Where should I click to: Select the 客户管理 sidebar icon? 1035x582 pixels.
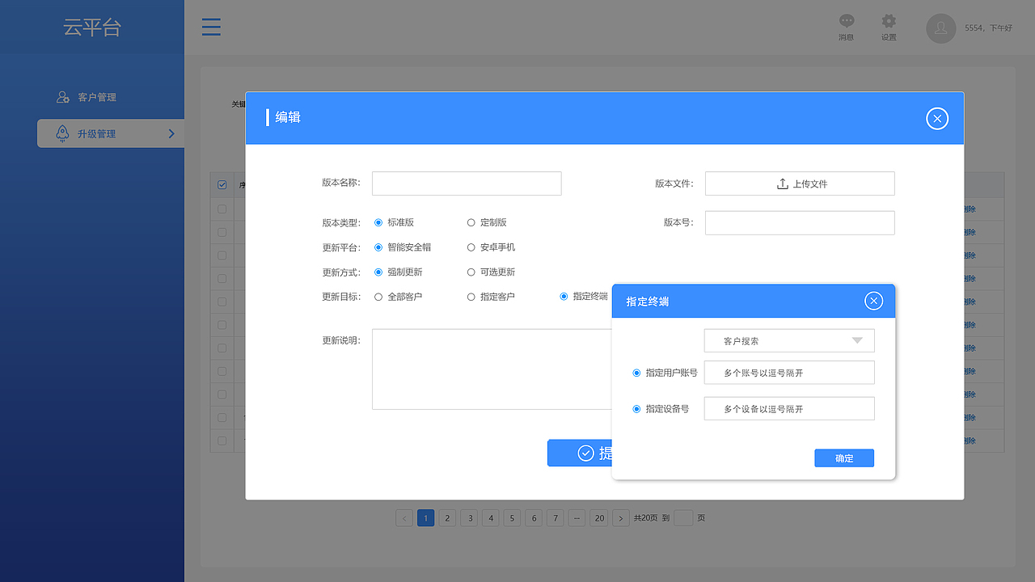[x=62, y=96]
